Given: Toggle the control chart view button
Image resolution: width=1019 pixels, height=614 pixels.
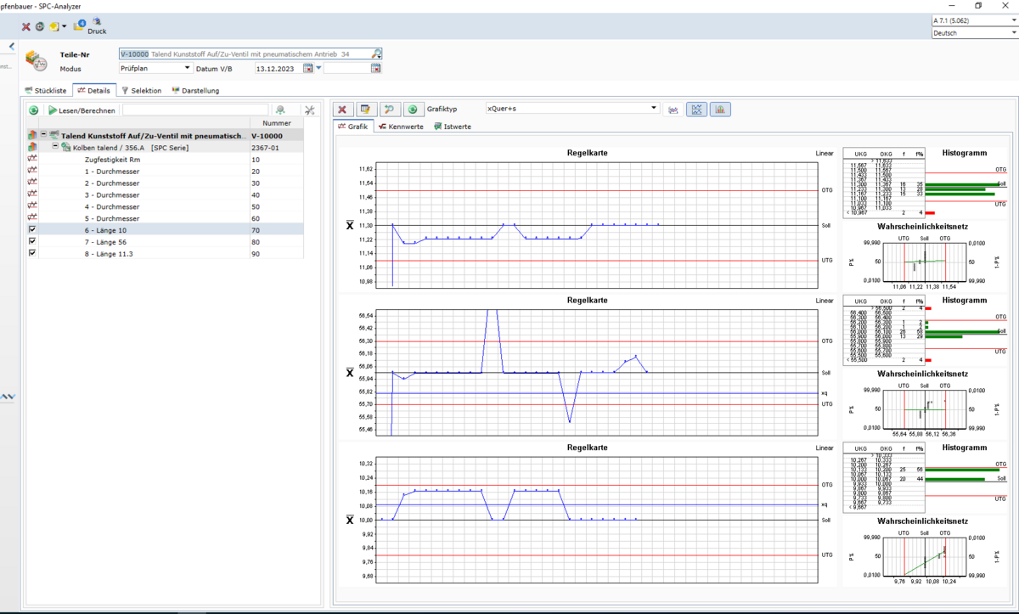Looking at the screenshot, I should point(697,110).
